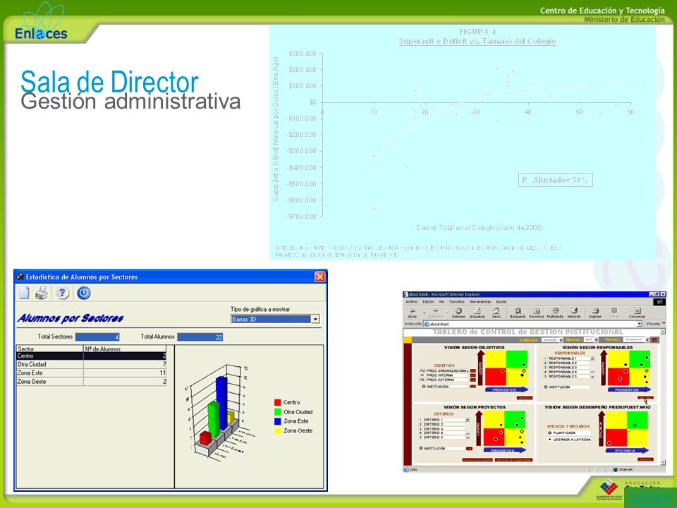This screenshot has height=508, width=677.
Task: Click the PROD. ORGANIZACIONAL objective row
Action: [444, 371]
